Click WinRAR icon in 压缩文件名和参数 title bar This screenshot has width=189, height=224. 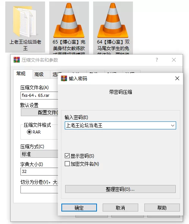[17, 60]
